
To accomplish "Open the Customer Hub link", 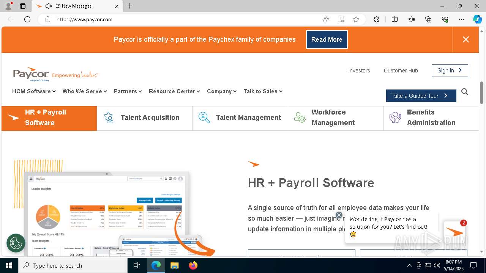I will click(401, 71).
